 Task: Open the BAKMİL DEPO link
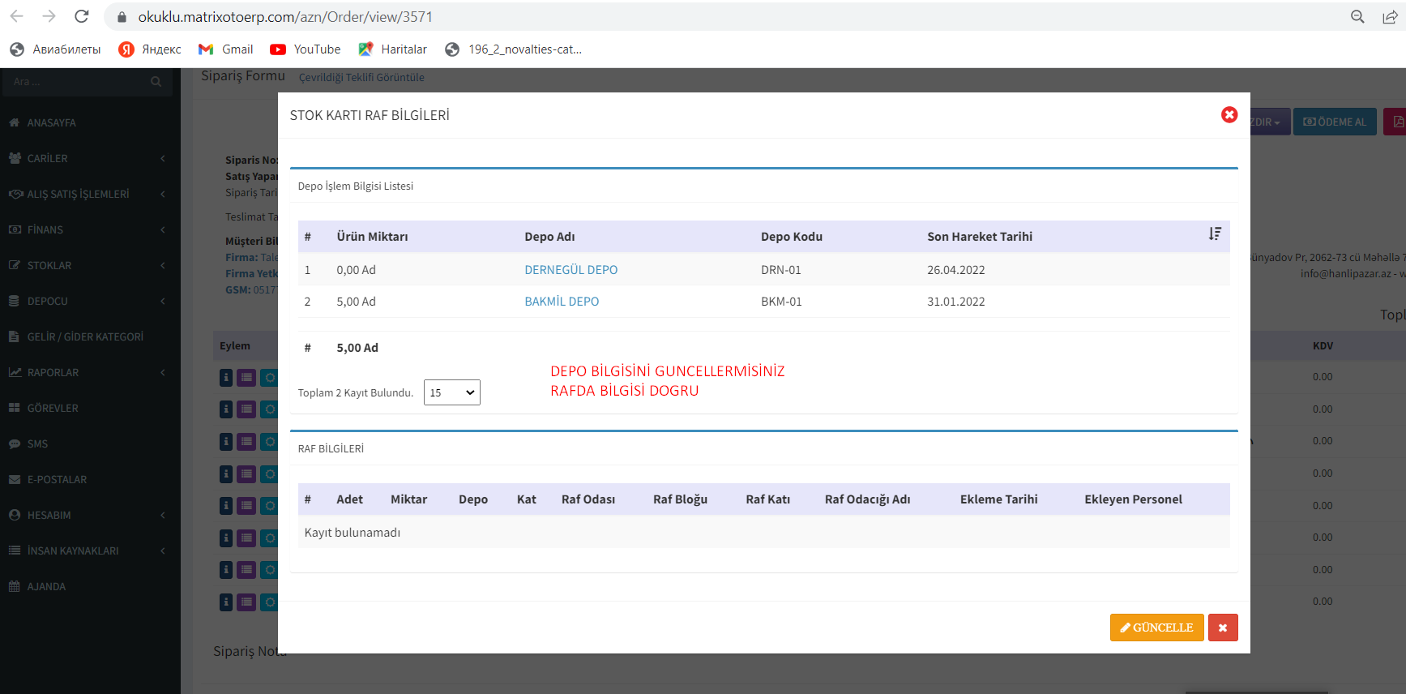click(x=562, y=302)
